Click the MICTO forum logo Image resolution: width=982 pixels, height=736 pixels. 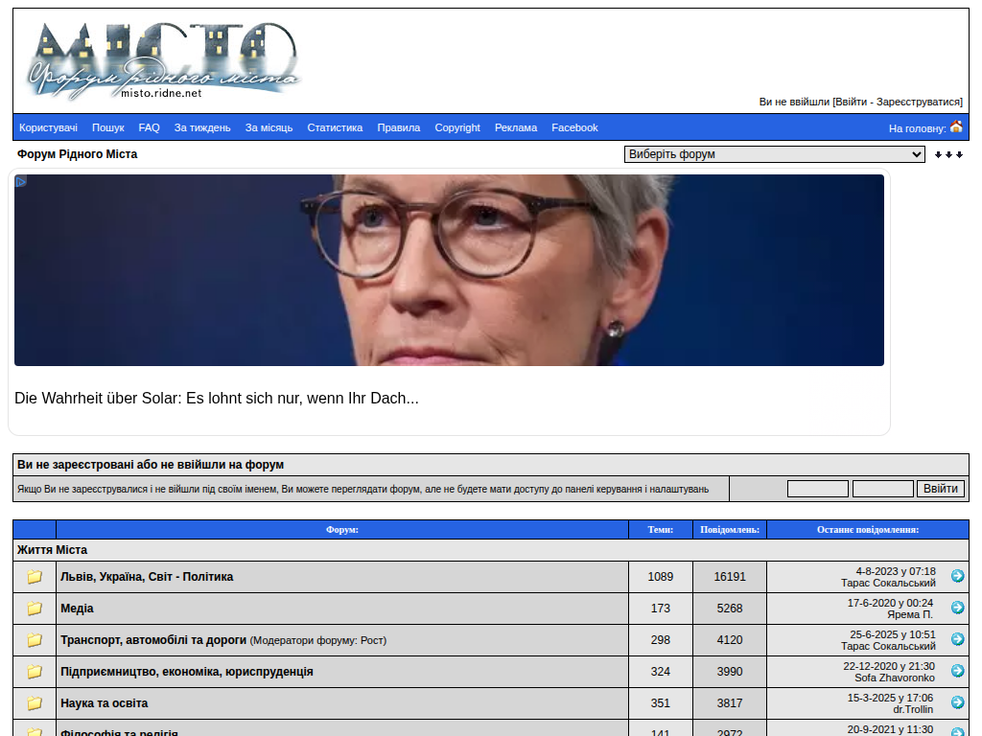pos(163,60)
